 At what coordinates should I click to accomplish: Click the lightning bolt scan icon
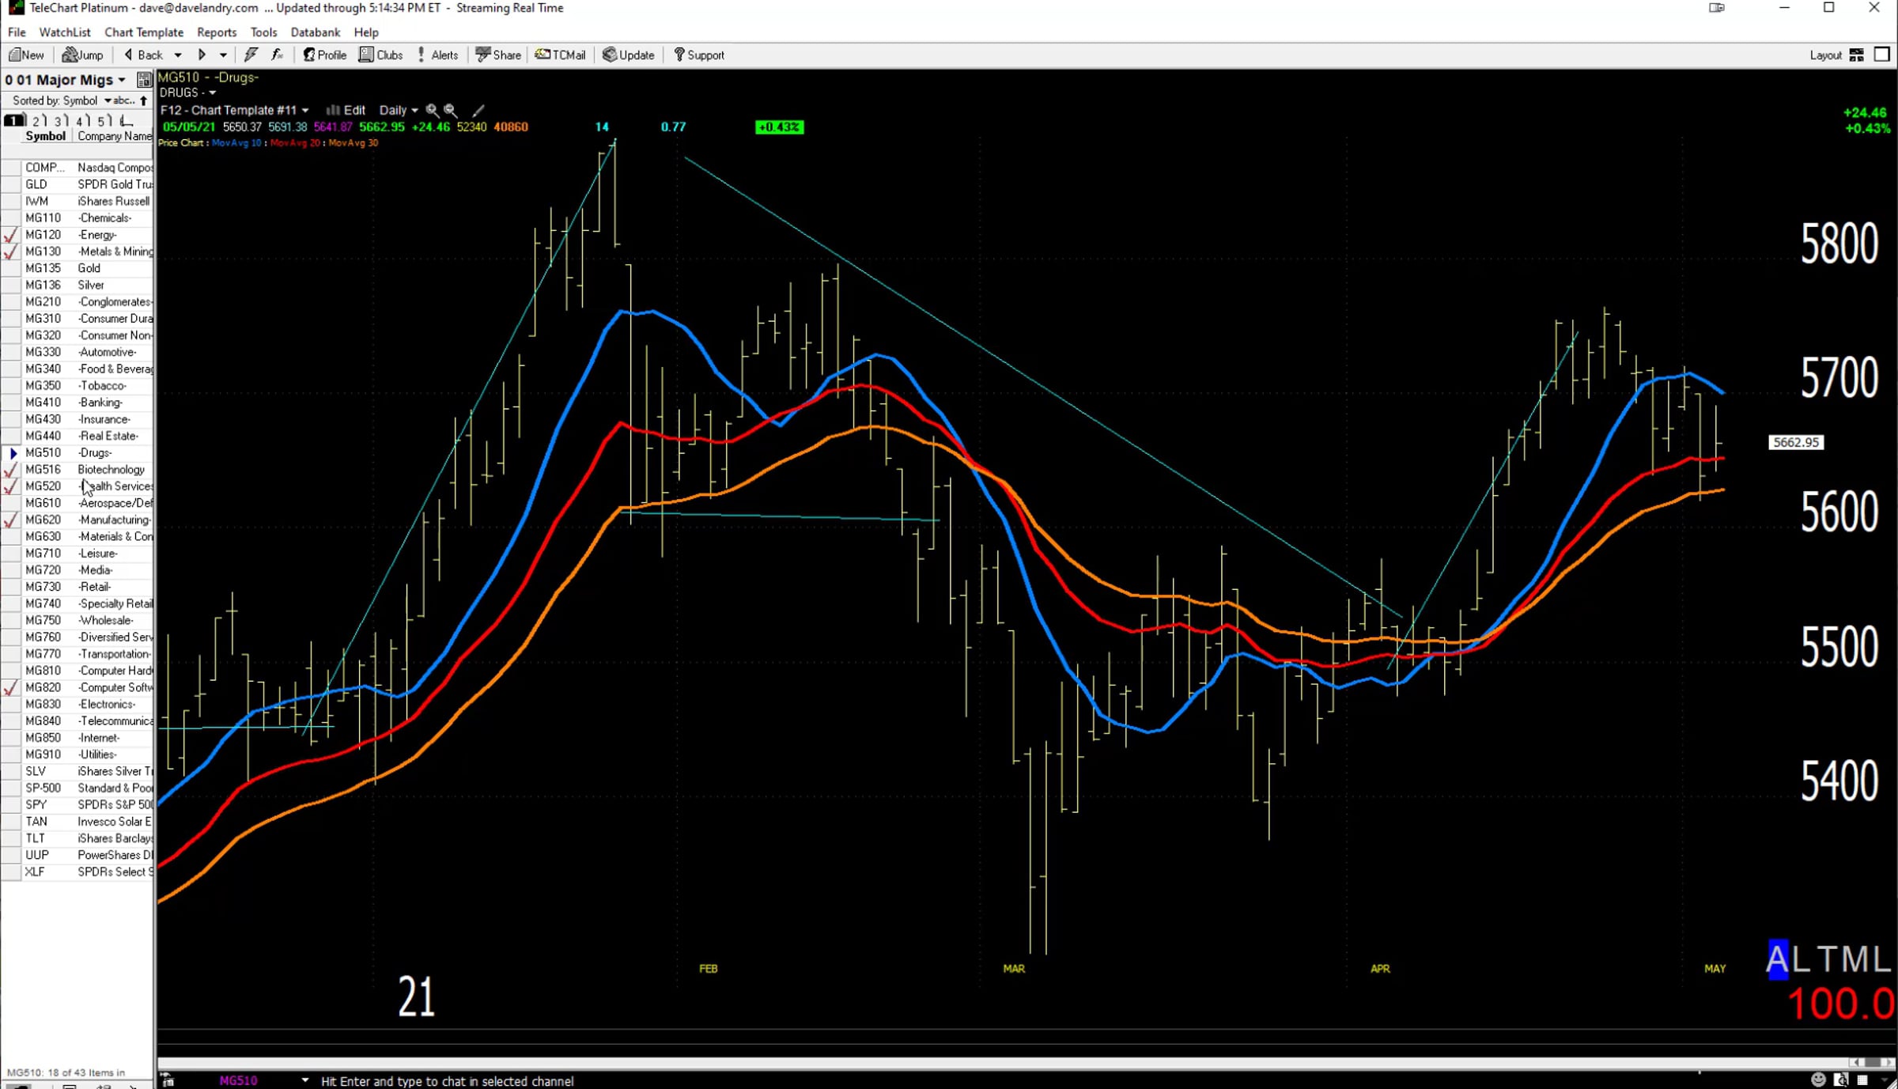pos(251,55)
